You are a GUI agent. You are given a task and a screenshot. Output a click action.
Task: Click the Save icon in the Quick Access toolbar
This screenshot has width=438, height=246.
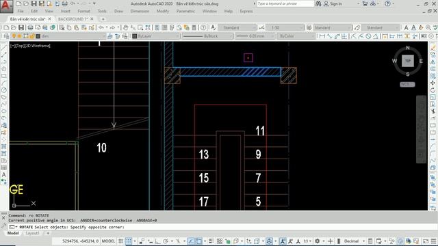click(x=34, y=3)
